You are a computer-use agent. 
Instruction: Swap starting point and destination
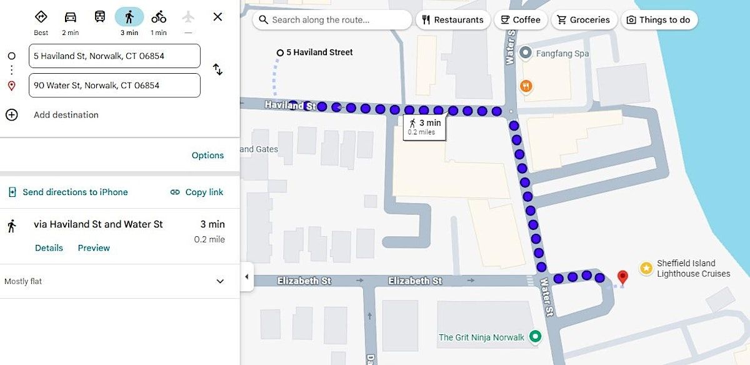point(217,69)
